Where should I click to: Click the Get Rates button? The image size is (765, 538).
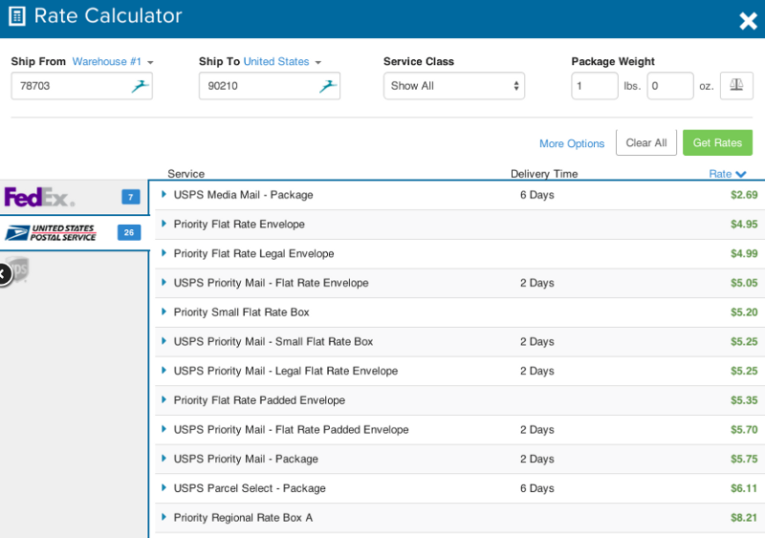(717, 142)
